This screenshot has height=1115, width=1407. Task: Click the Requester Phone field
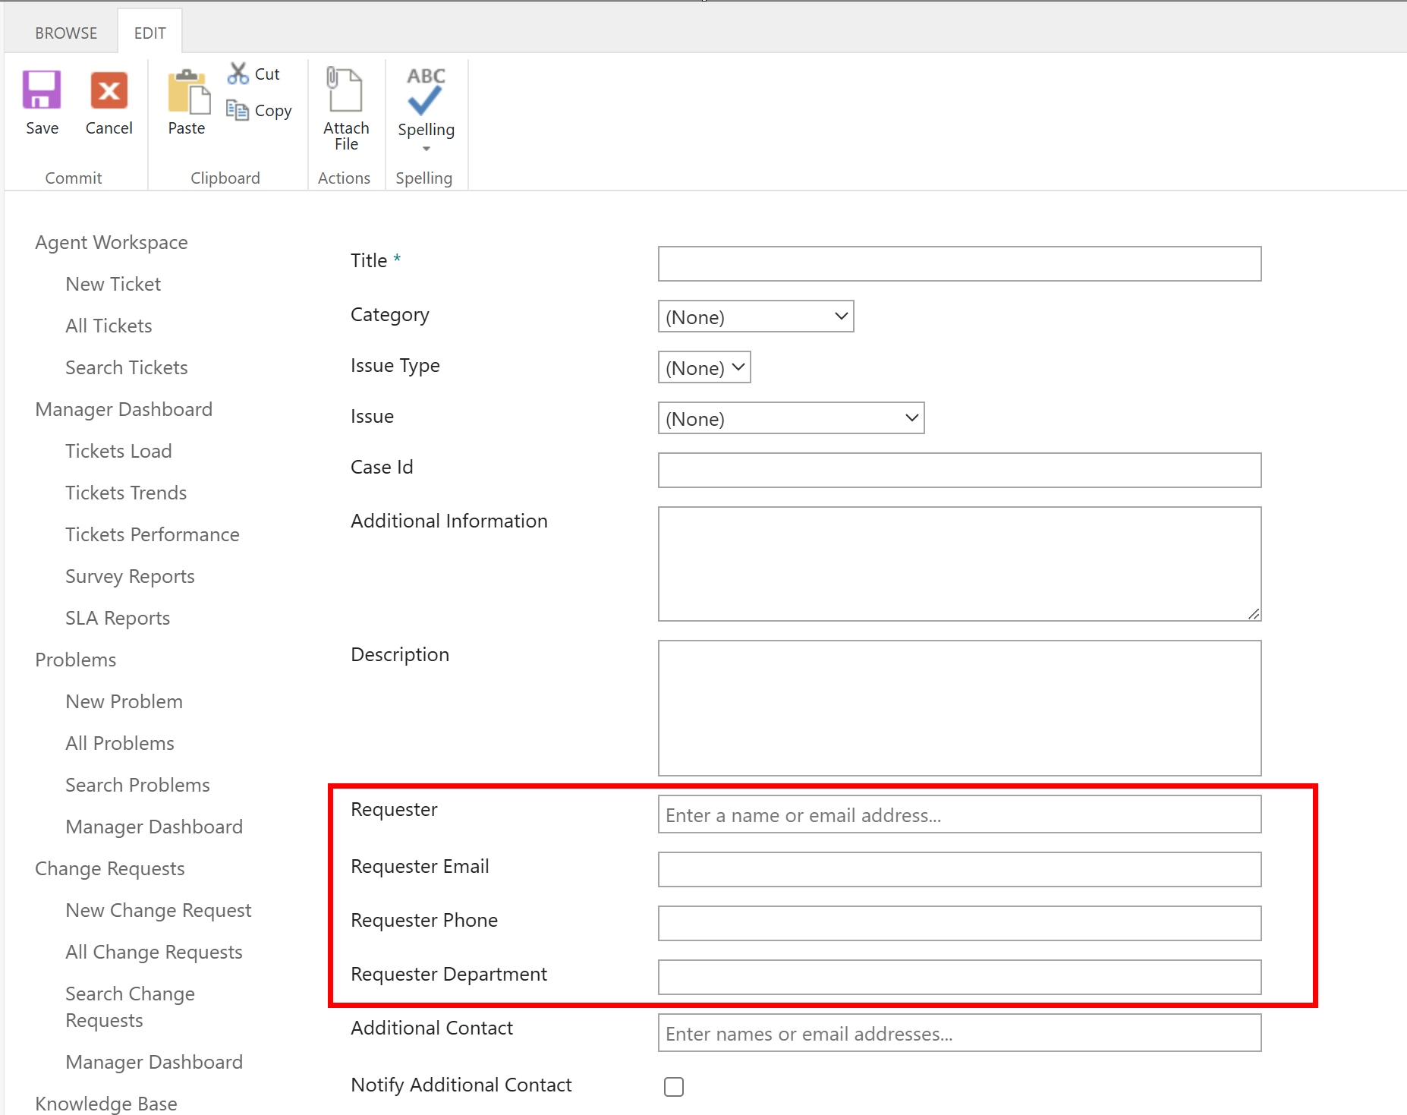959,924
